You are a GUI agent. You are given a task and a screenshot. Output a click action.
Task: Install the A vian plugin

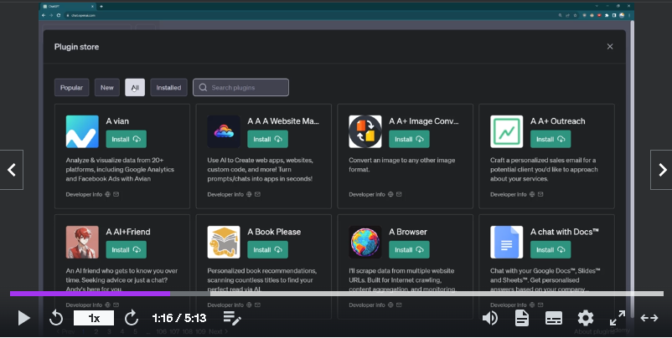coord(126,139)
